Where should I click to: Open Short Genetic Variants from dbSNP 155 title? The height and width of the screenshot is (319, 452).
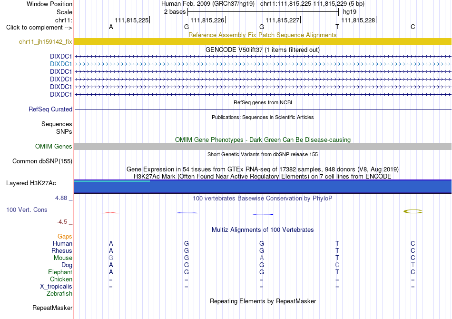263,154
